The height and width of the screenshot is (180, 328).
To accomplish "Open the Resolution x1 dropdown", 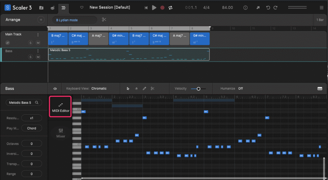I will (31, 118).
